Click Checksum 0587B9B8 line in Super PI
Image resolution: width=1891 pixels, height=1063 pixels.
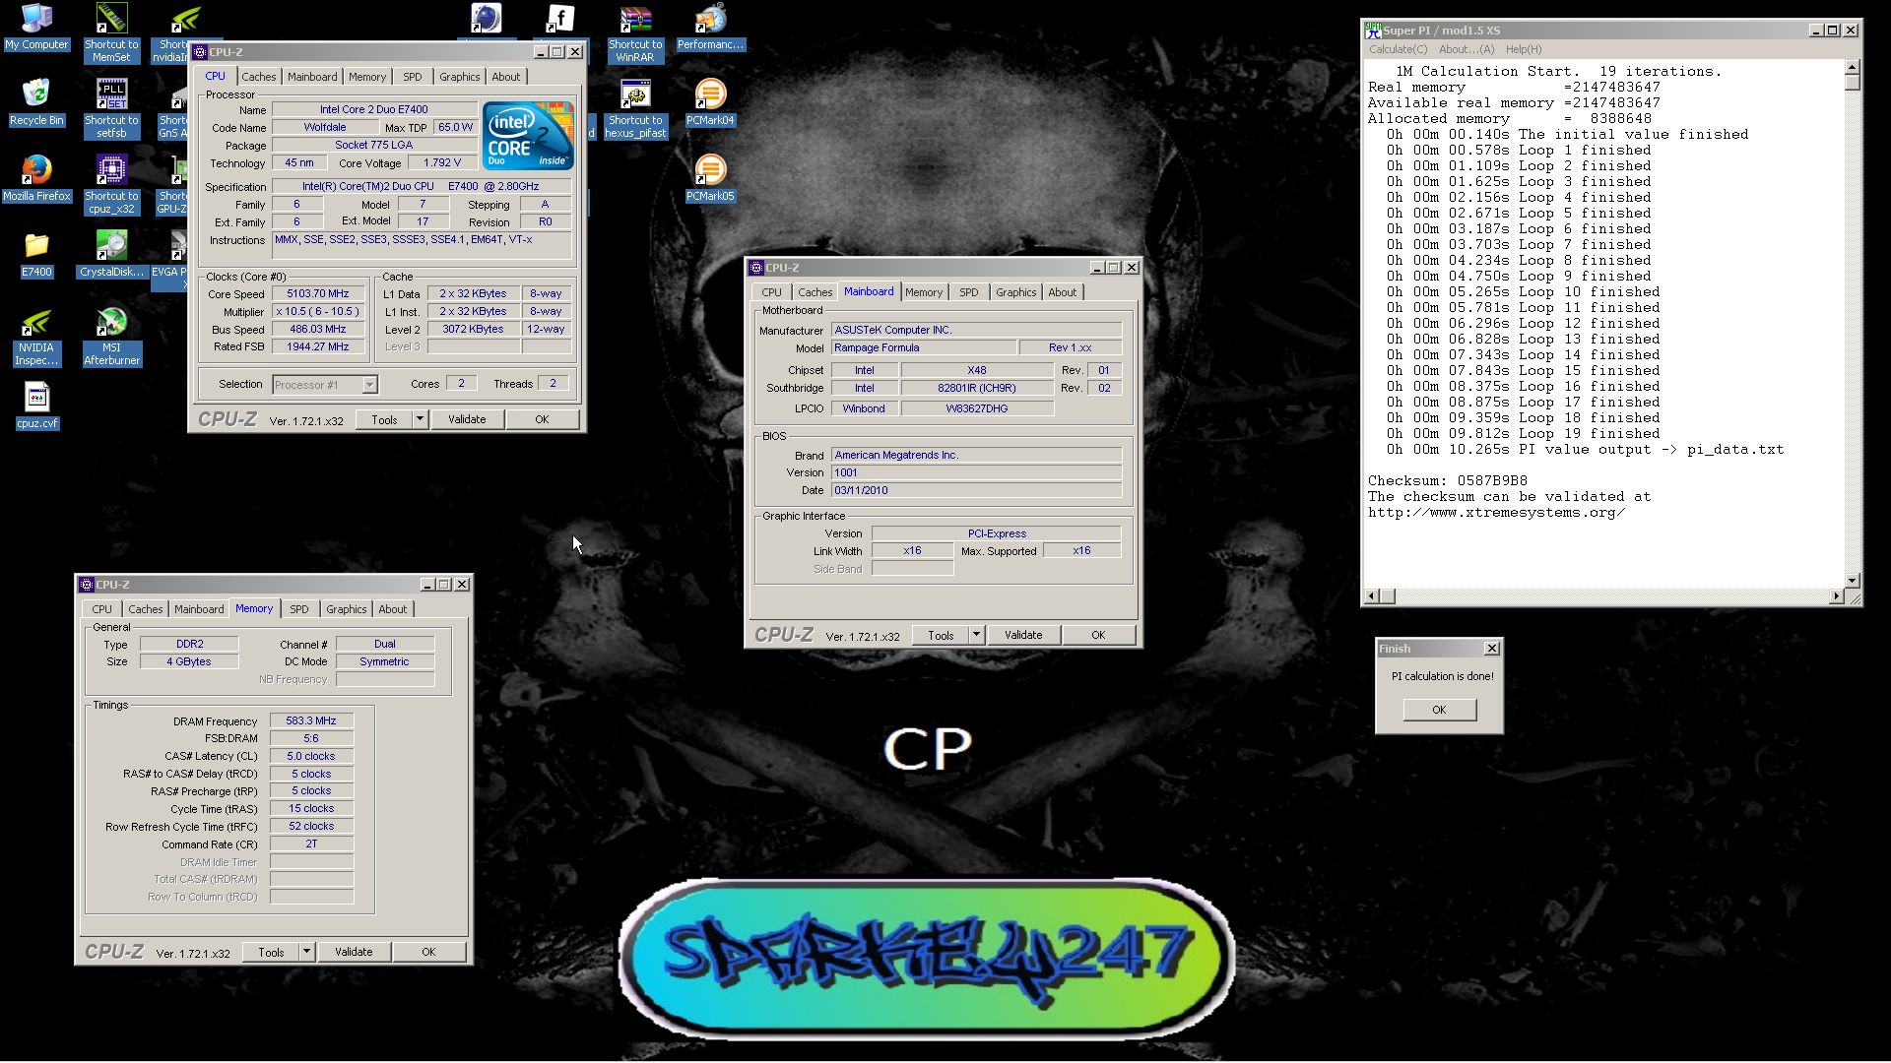coord(1448,481)
